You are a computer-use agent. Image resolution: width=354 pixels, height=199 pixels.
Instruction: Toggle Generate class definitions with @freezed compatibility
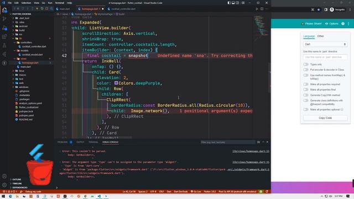point(306,101)
